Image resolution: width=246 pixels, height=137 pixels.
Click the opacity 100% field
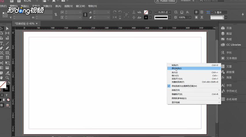(x=183, y=17)
